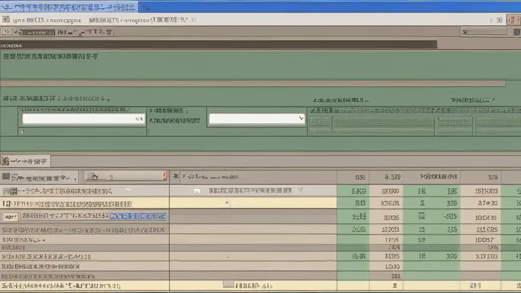Click the document icon on the first list row

7,191
